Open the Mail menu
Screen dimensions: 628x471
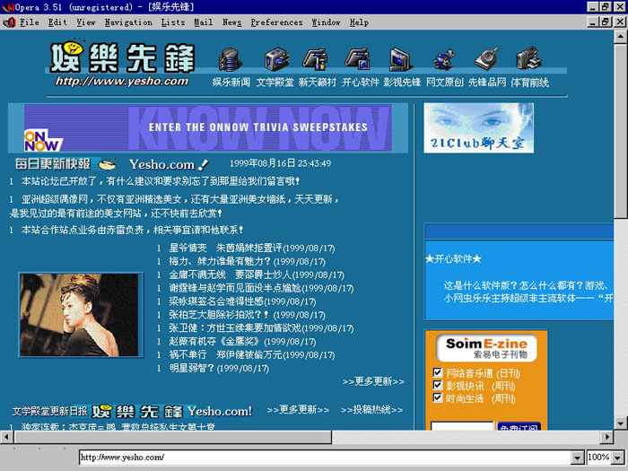pos(204,22)
